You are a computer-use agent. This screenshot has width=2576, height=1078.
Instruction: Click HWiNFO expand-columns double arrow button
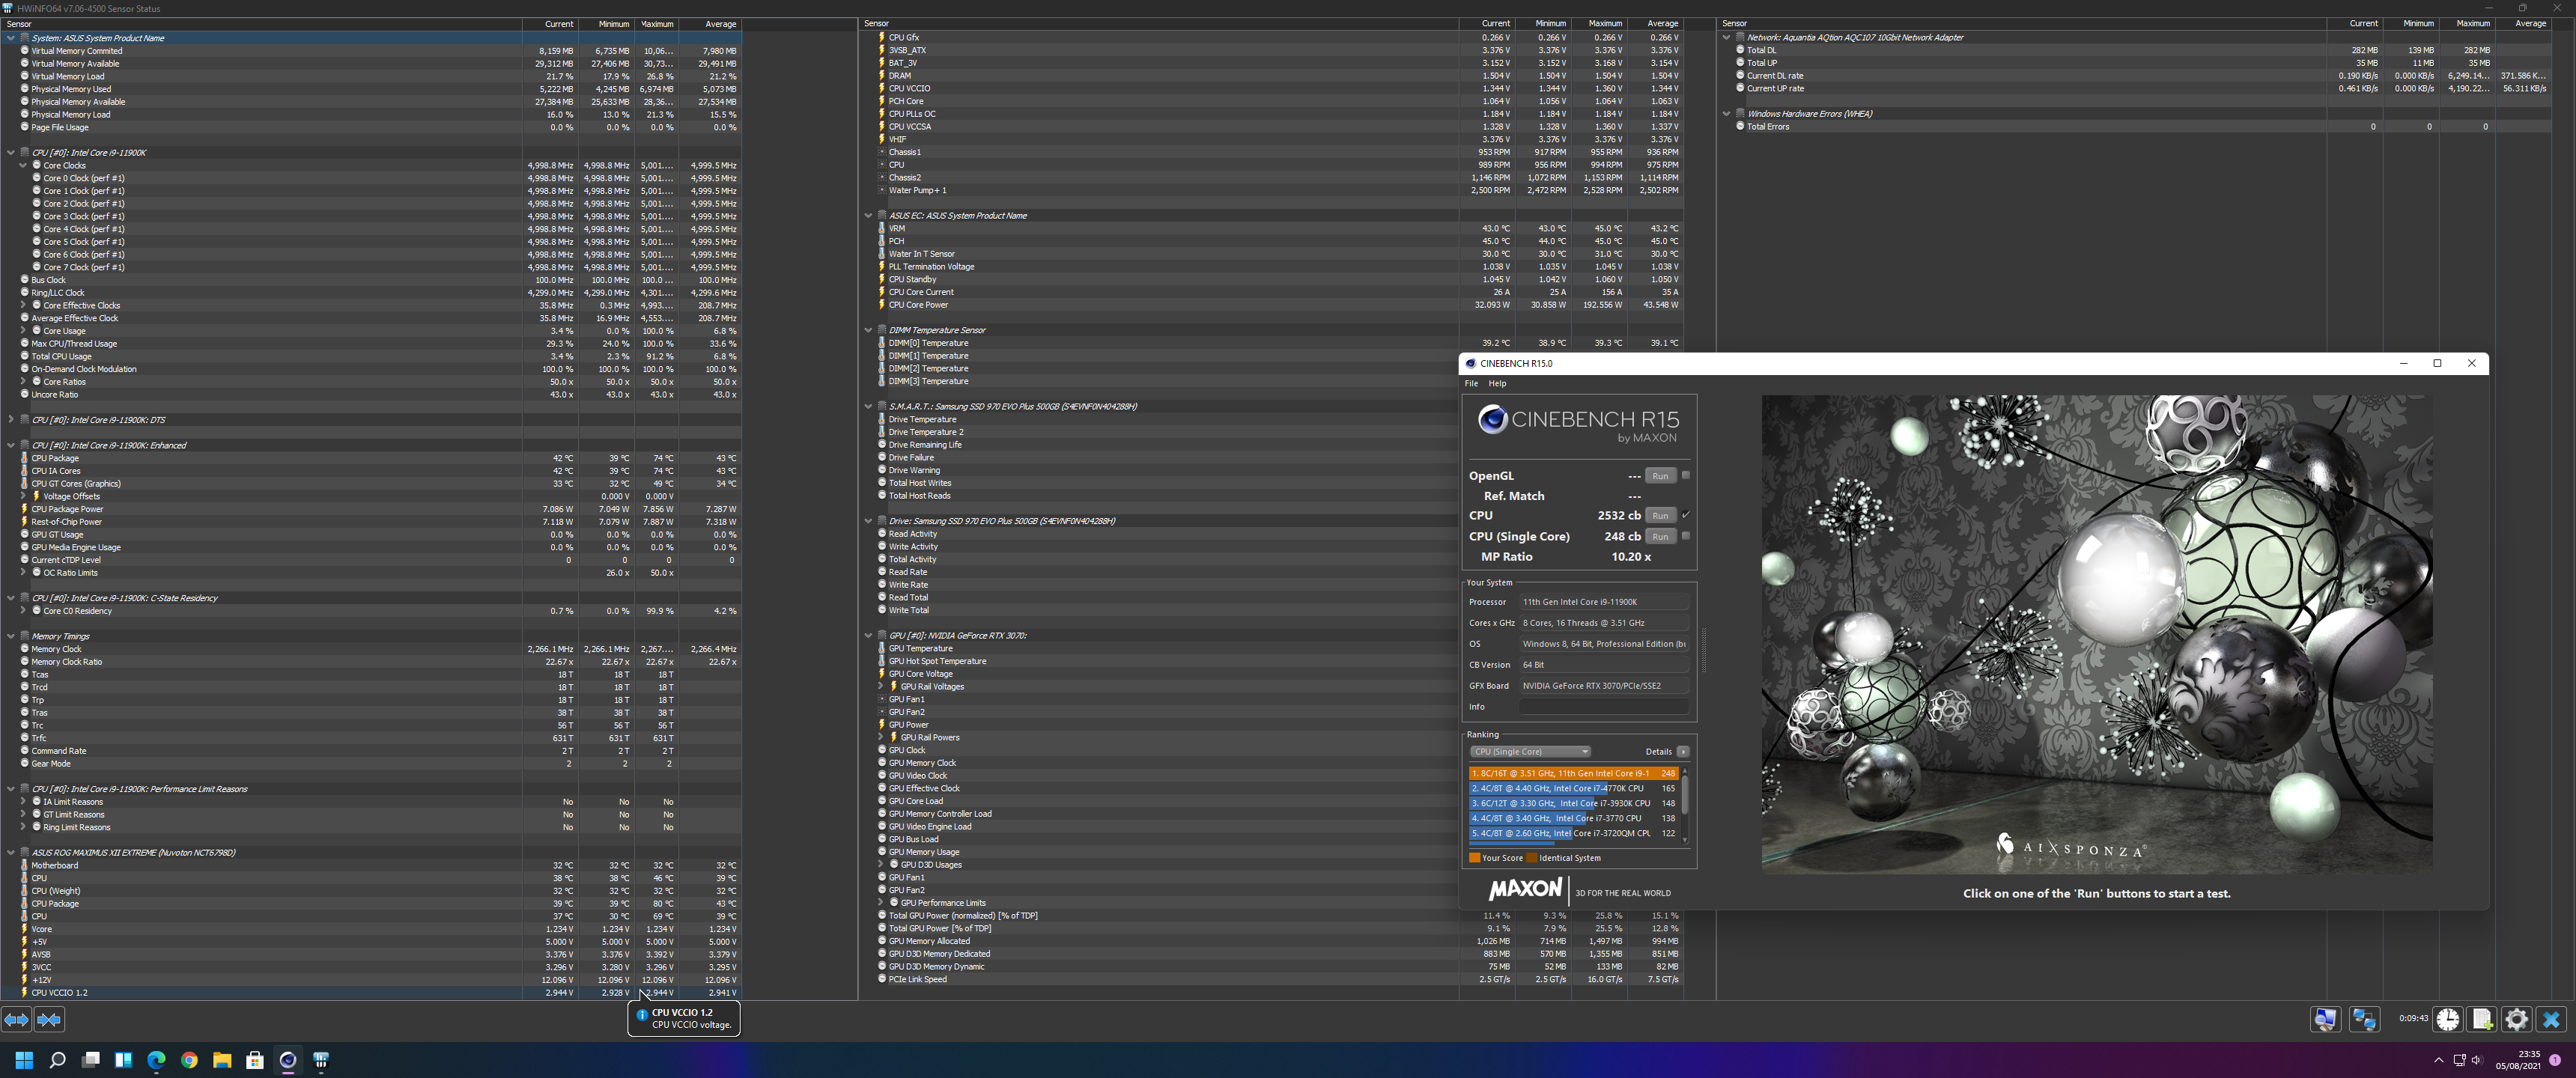(x=17, y=1020)
